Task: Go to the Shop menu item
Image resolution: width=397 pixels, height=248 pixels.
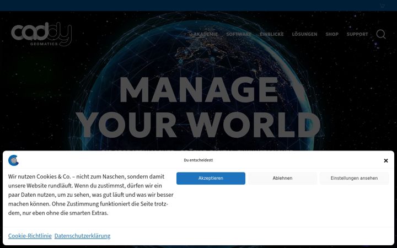Action: click(x=332, y=34)
